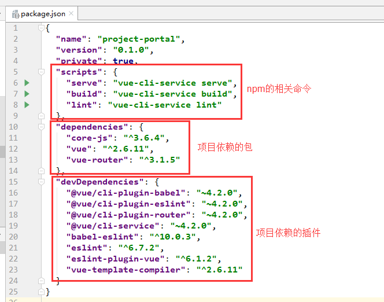Click the "version" key
The width and height of the screenshot is (384, 302).
pos(79,50)
